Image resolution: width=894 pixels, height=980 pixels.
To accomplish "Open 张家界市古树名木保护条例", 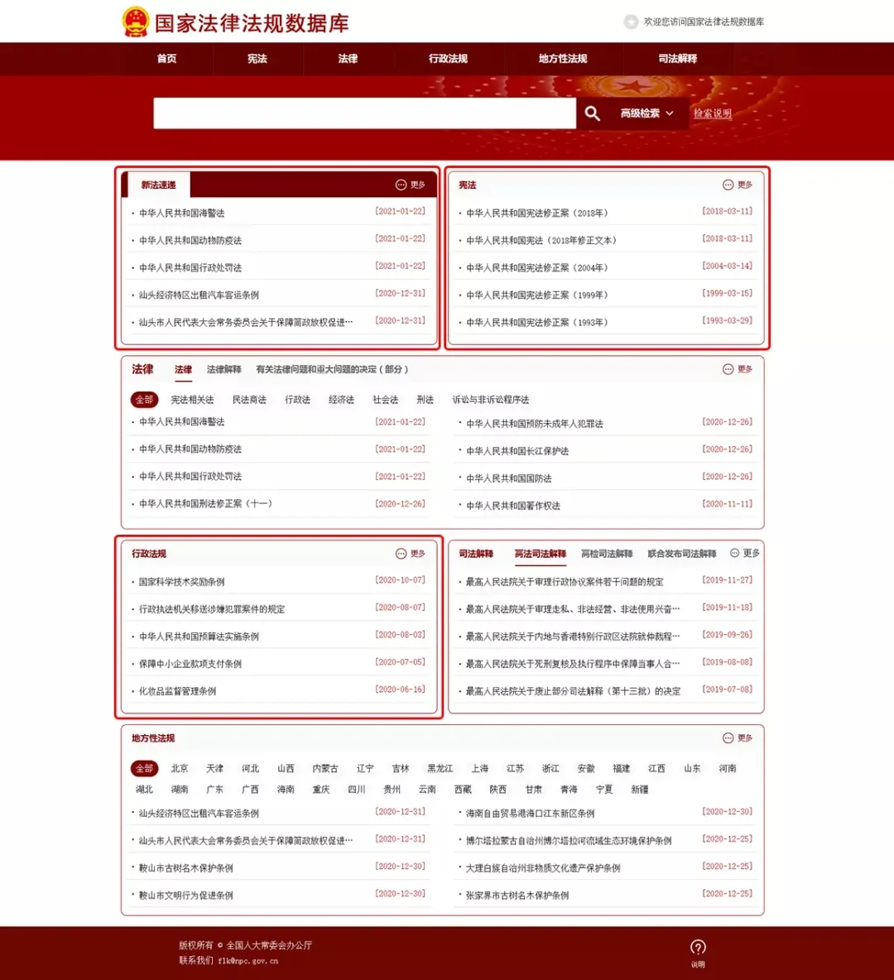I will coord(517,896).
